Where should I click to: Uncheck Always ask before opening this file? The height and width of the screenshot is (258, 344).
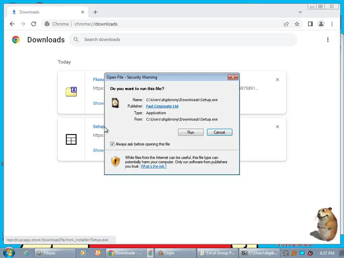coord(112,144)
